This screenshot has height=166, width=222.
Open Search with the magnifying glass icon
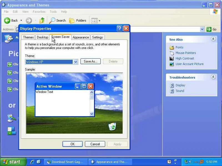coord(52,20)
